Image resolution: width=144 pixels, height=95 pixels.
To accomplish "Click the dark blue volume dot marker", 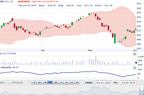I will point(136,63).
